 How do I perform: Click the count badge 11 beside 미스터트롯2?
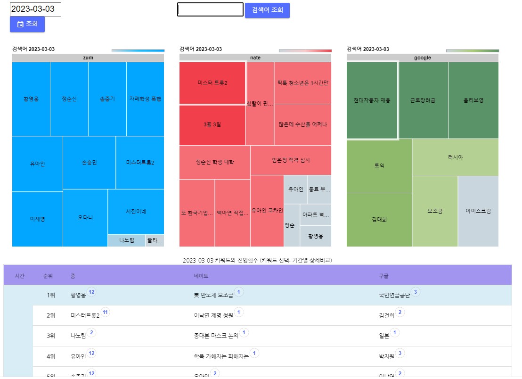pos(105,312)
